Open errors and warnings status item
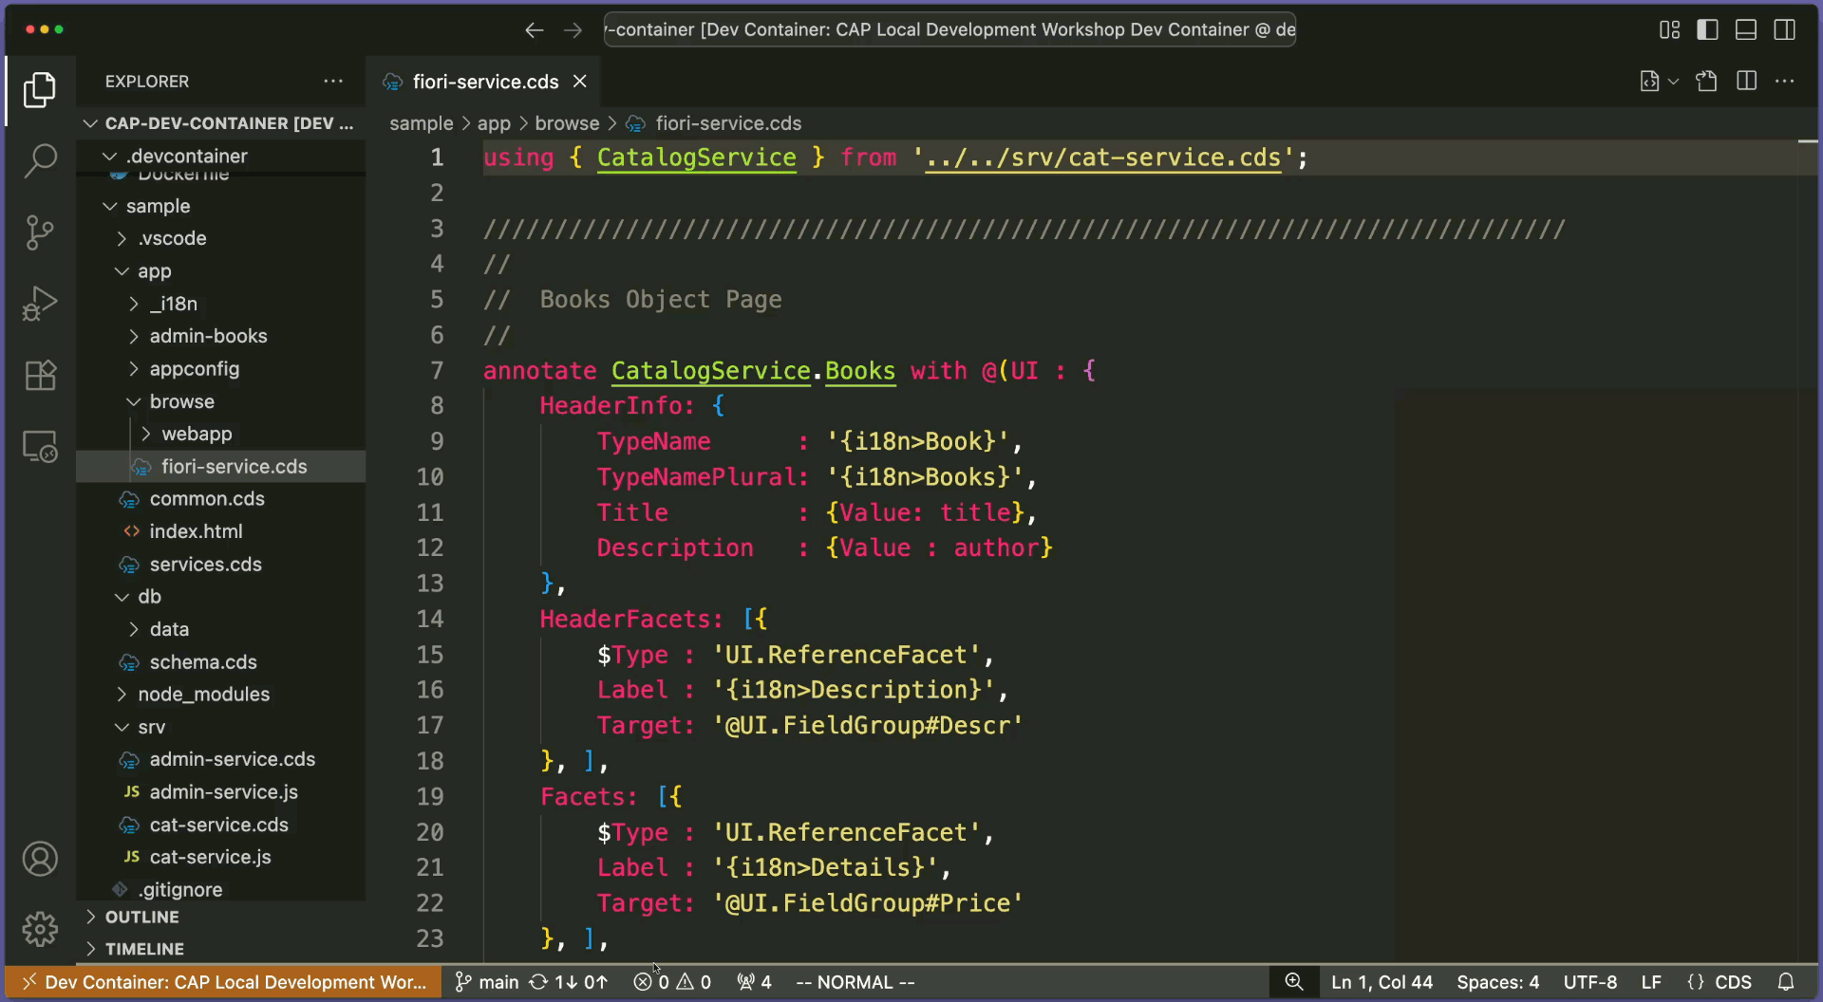The width and height of the screenshot is (1823, 1002). click(x=672, y=983)
